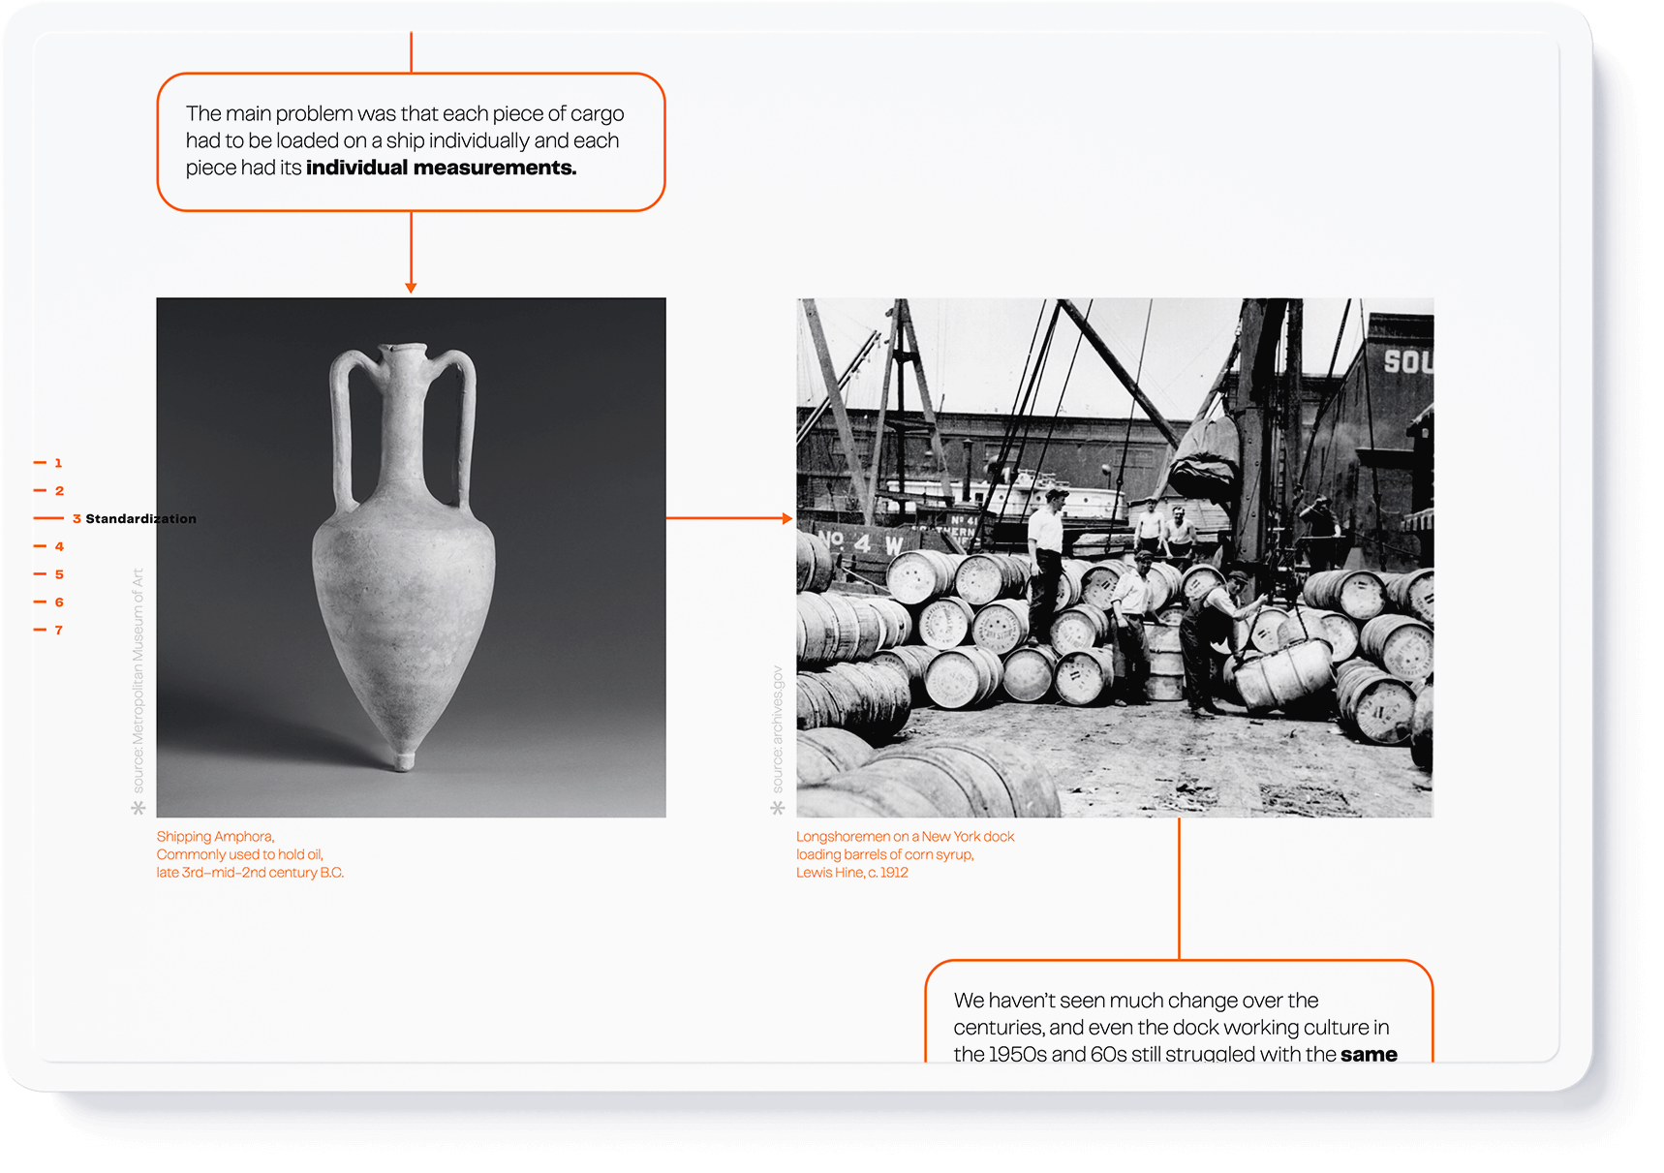Open the longshoremen dock photograph
This screenshot has height=1173, width=1664.
(x=1114, y=557)
